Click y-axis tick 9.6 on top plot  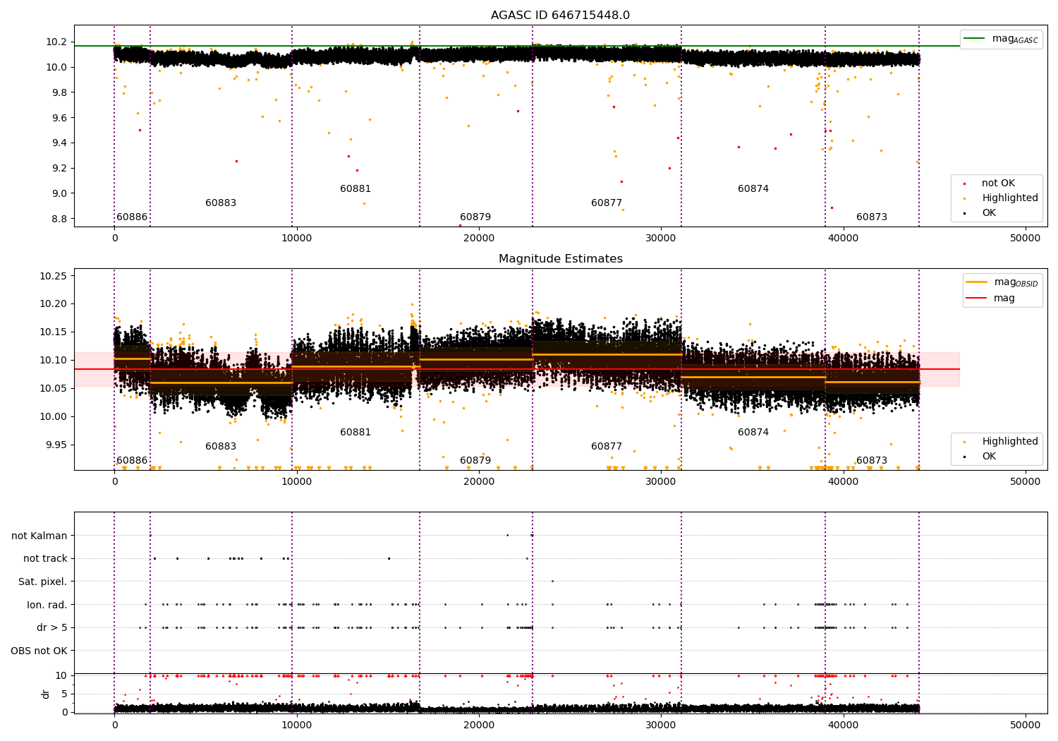[x=59, y=118]
